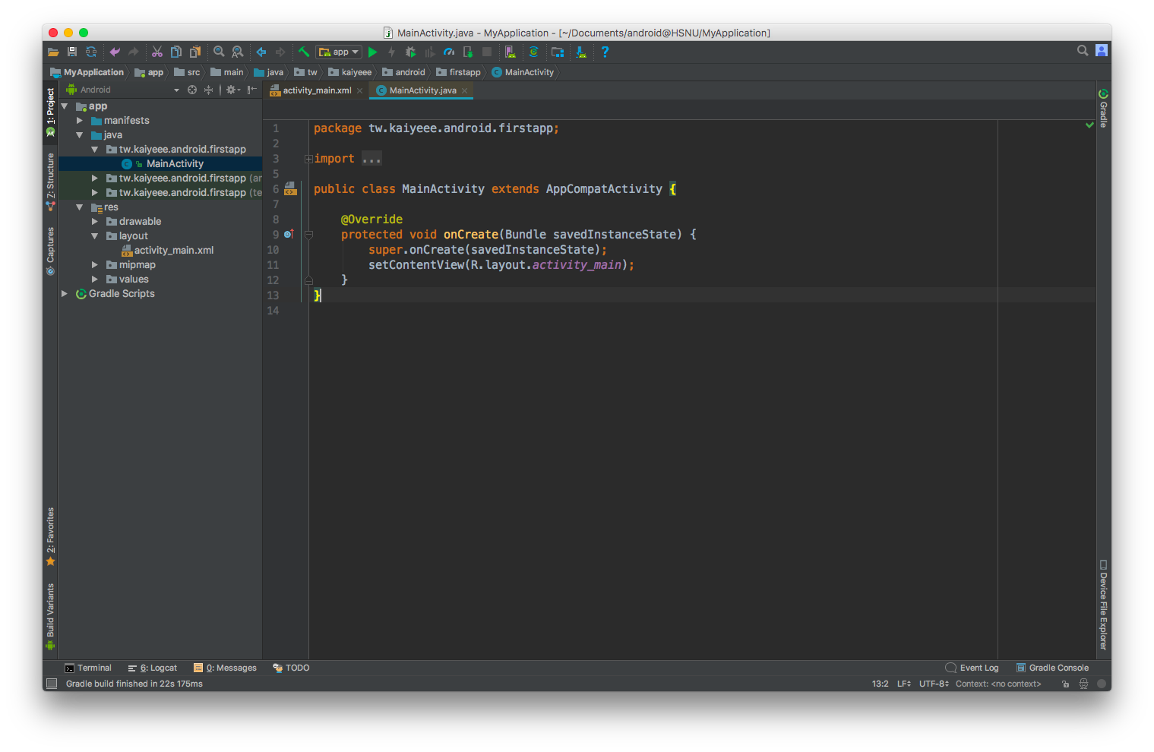Toggle the Captures tool window tab

click(50, 251)
